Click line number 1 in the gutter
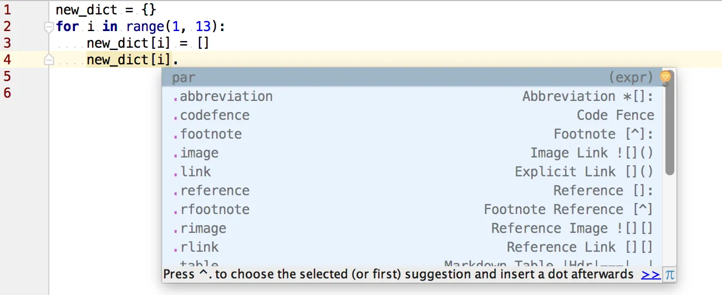This screenshot has height=295, width=722. click(7, 9)
